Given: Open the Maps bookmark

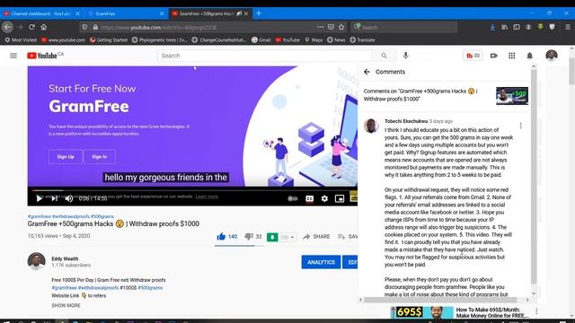Looking at the screenshot, I should [x=314, y=39].
